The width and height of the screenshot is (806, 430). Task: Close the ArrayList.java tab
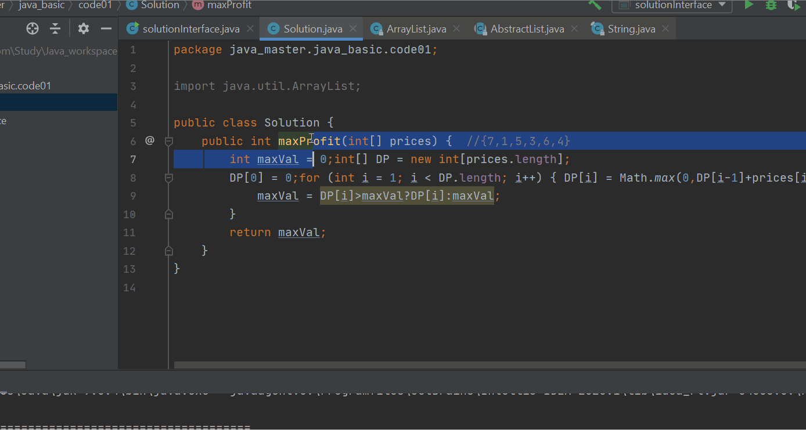pyautogui.click(x=457, y=28)
